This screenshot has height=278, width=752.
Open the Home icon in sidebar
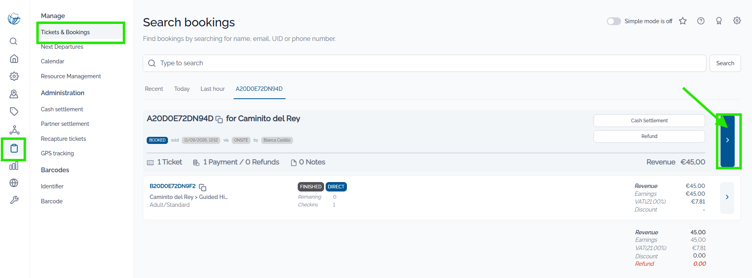14,59
